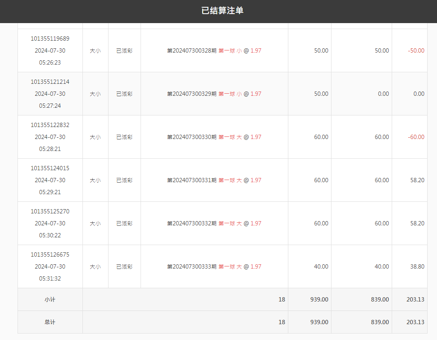
Task: Click the period 202407300330 bet description
Action: (214, 137)
